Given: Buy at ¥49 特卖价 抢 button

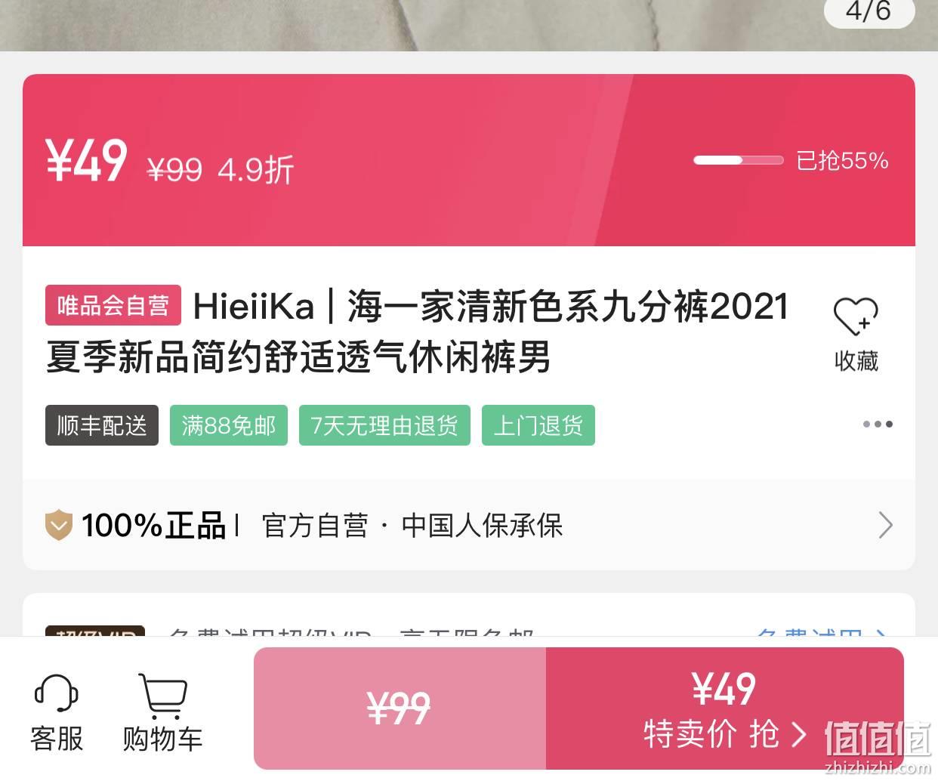Looking at the screenshot, I should (x=725, y=708).
